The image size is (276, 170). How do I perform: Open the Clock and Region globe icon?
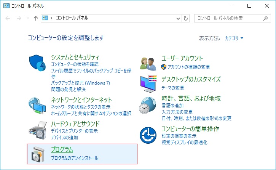coord(147,105)
